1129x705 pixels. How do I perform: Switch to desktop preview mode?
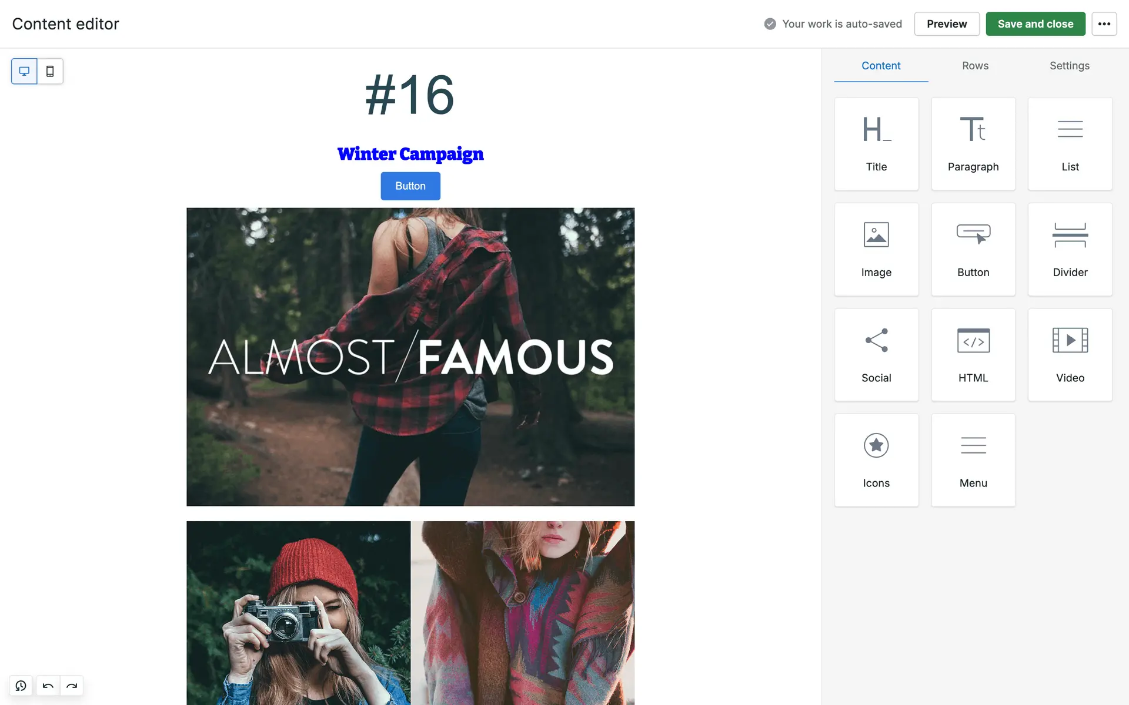coord(24,71)
